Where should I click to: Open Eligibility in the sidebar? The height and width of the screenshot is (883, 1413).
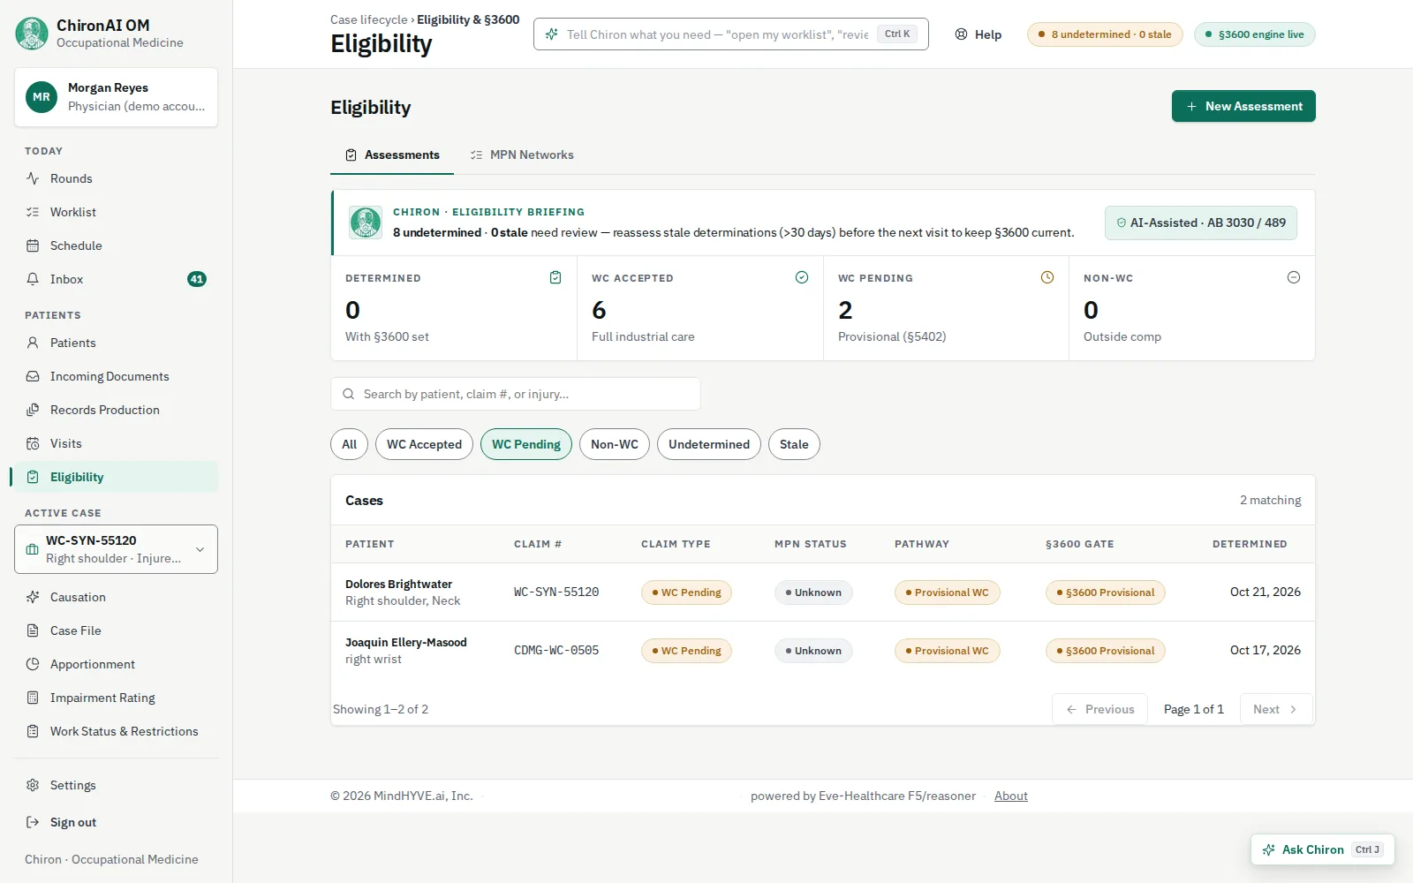pyautogui.click(x=116, y=477)
